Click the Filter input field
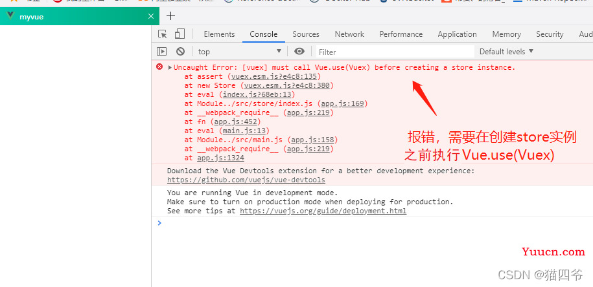The width and height of the screenshot is (593, 287). (395, 52)
